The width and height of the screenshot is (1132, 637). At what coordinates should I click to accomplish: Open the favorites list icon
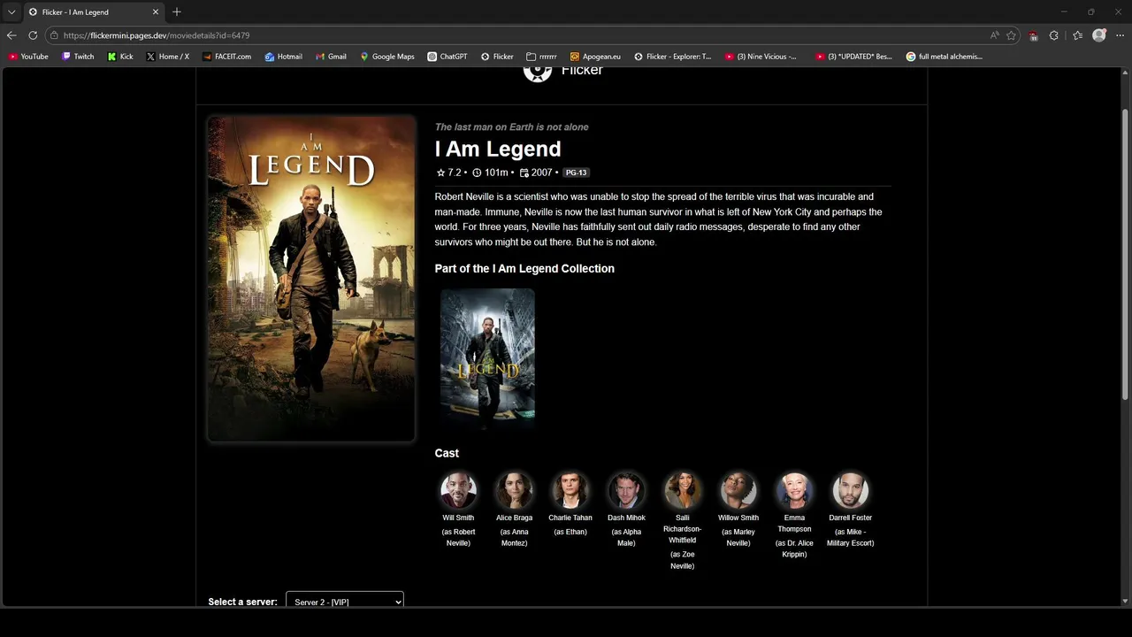pyautogui.click(x=1077, y=35)
